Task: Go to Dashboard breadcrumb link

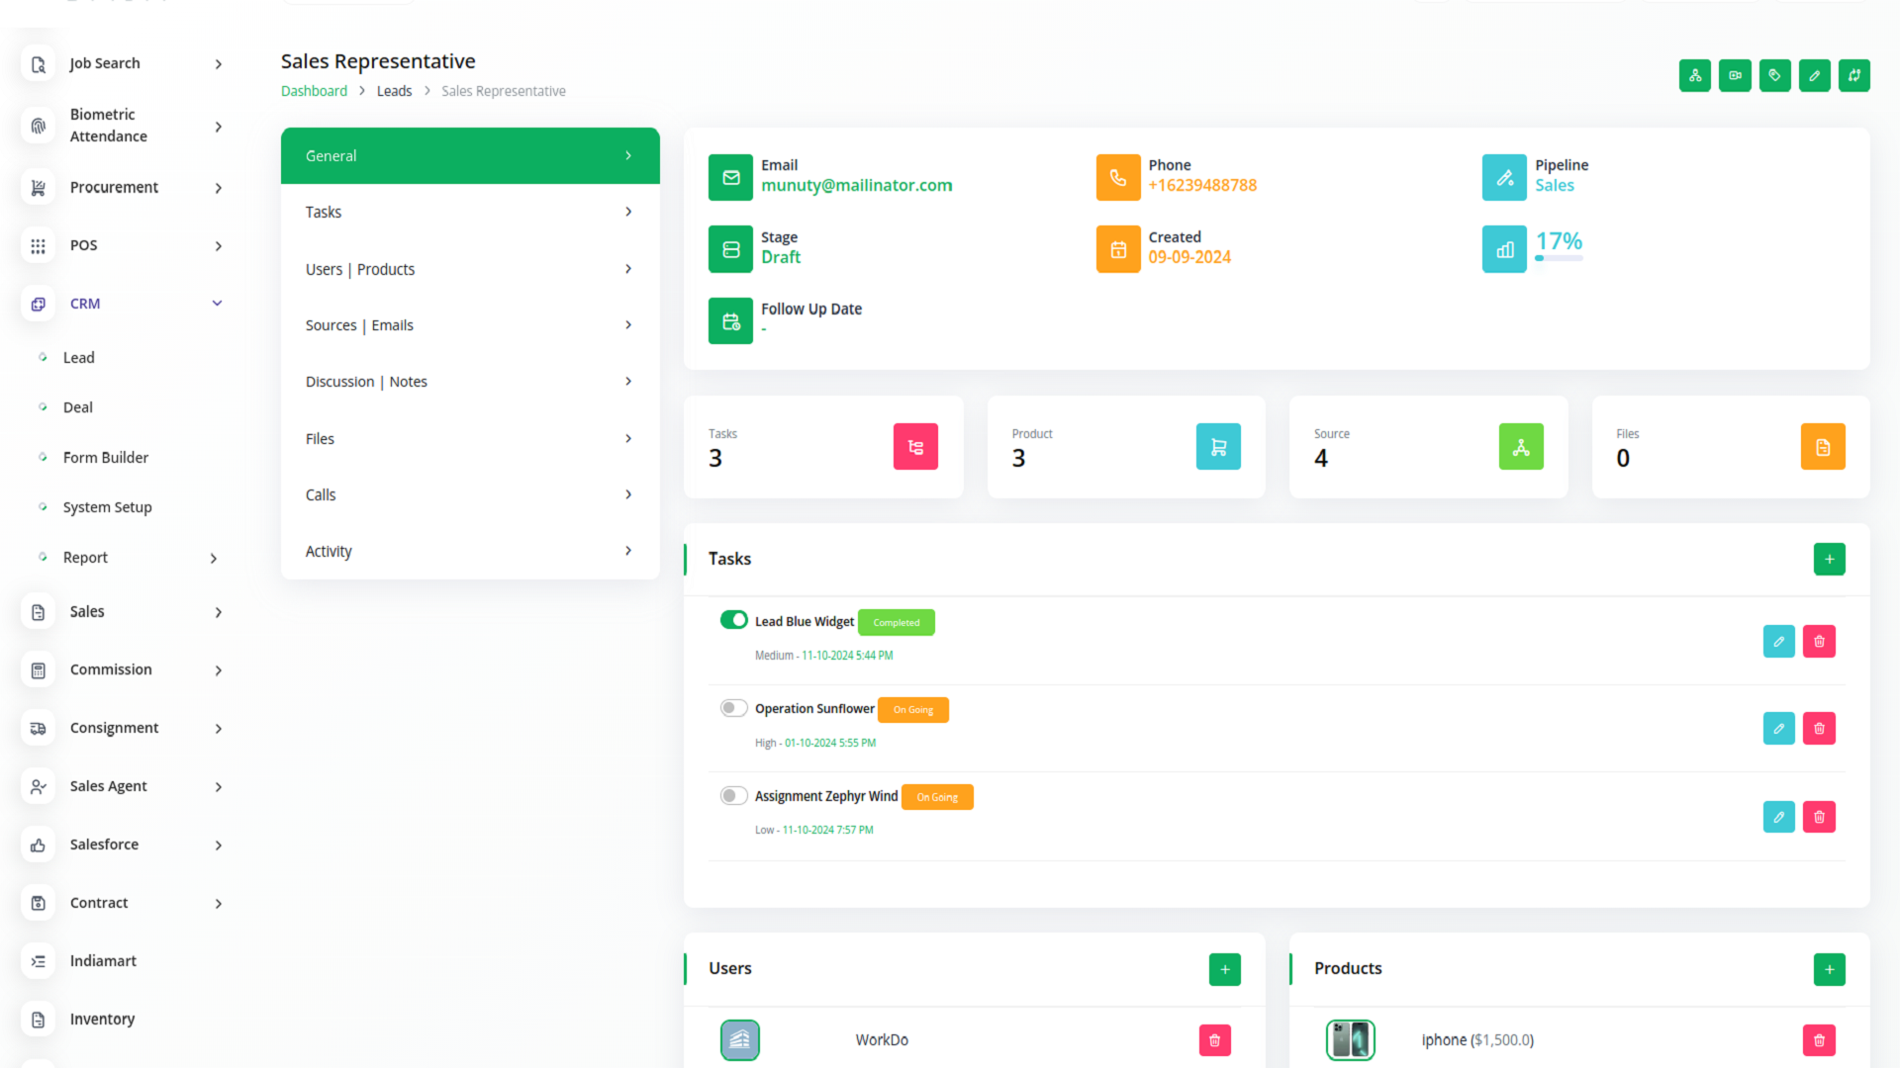Action: [314, 91]
